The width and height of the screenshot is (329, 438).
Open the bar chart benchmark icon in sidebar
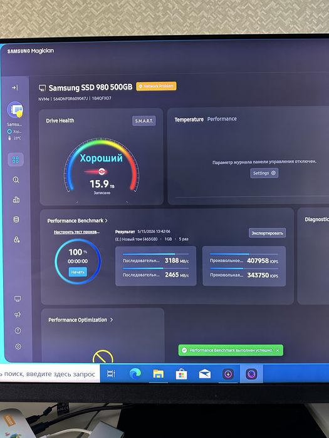[16, 200]
